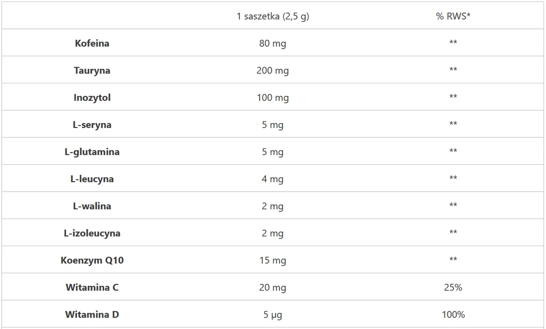Click the Inozytol row label
This screenshot has height=329, width=546.
coord(92,97)
